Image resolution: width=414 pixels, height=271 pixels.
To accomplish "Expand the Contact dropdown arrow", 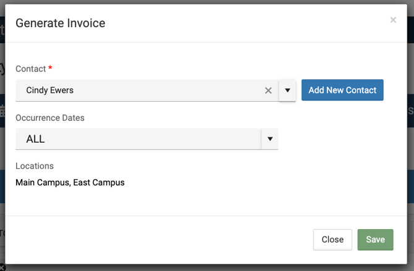I will click(x=287, y=91).
